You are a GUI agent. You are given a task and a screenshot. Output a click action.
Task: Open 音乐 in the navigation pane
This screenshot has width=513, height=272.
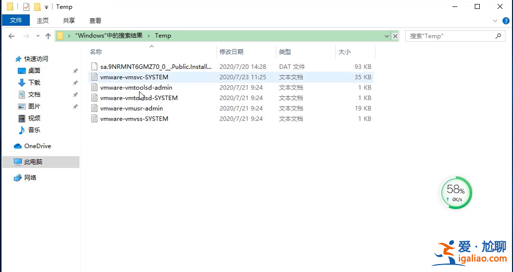[34, 130]
